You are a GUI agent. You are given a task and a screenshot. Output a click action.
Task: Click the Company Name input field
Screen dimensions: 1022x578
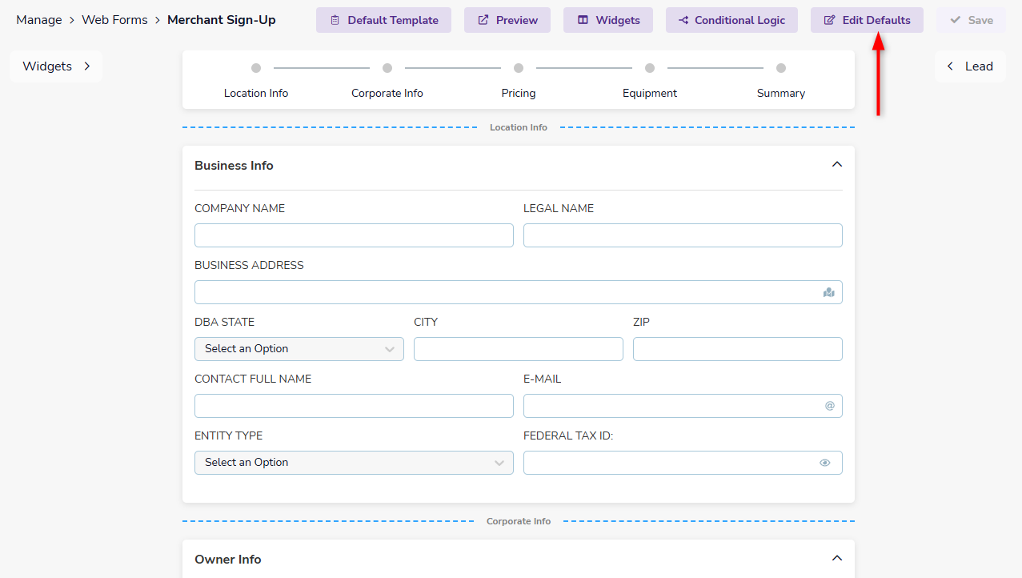coord(353,235)
